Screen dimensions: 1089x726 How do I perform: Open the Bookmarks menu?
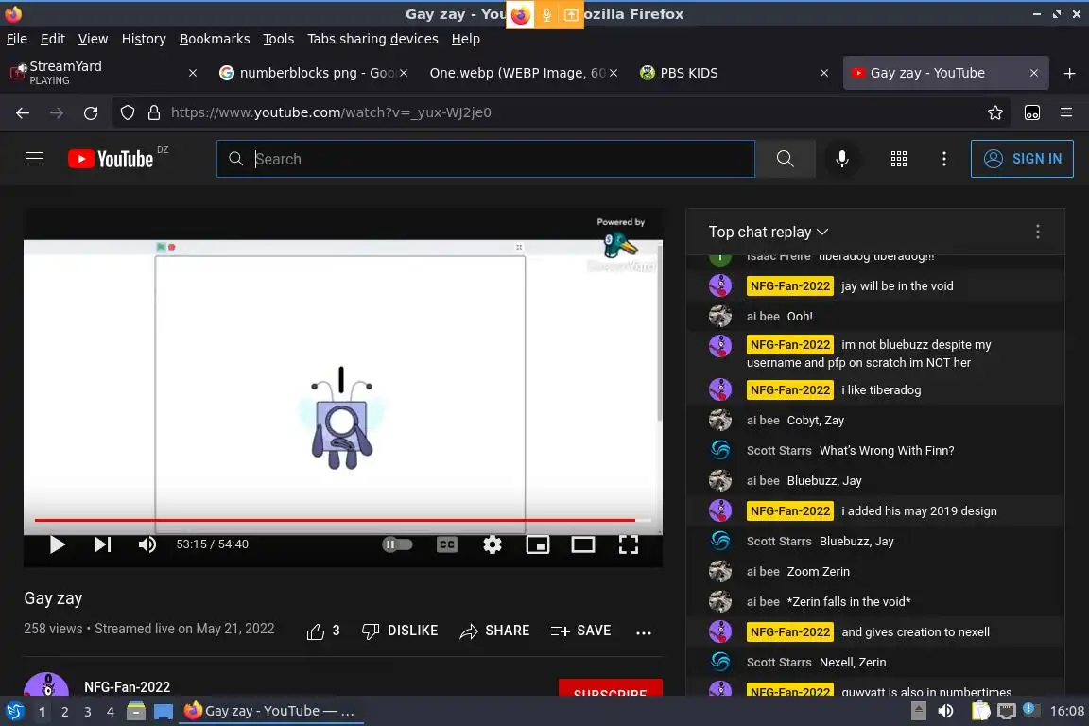(215, 39)
